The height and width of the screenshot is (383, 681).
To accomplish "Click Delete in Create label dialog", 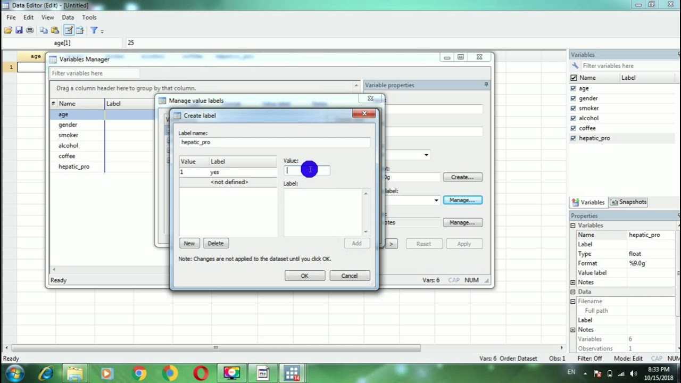I will pyautogui.click(x=215, y=243).
